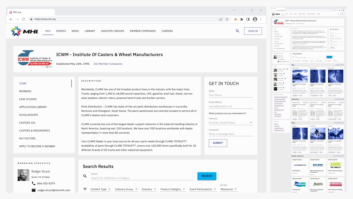Click CLARK The Forklift logo in preview window

pyautogui.click(x=335, y=165)
